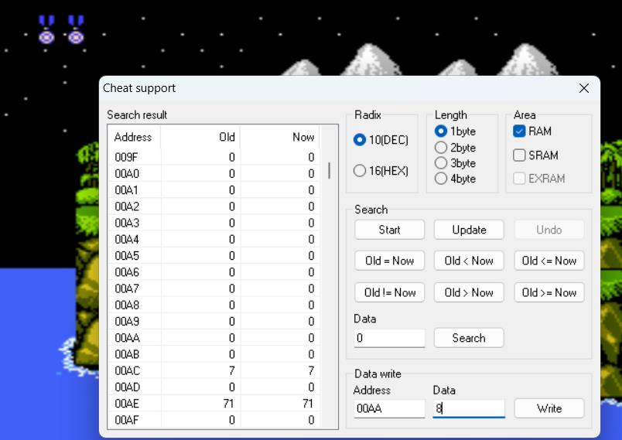Image resolution: width=622 pixels, height=440 pixels.
Task: Focus the Search Data input field
Action: pyautogui.click(x=389, y=338)
